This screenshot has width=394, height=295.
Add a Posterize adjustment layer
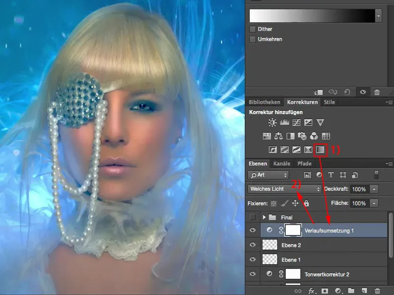point(285,150)
